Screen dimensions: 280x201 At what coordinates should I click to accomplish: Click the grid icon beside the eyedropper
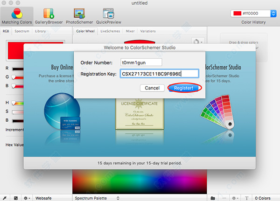coord(16,198)
